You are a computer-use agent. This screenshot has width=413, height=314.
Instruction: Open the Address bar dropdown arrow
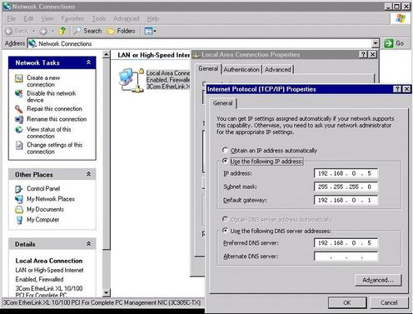[376, 43]
